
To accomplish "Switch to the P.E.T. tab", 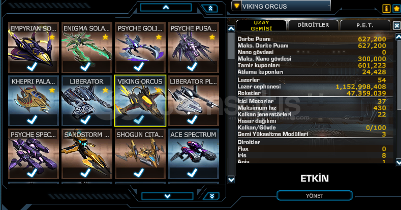I will click(365, 25).
